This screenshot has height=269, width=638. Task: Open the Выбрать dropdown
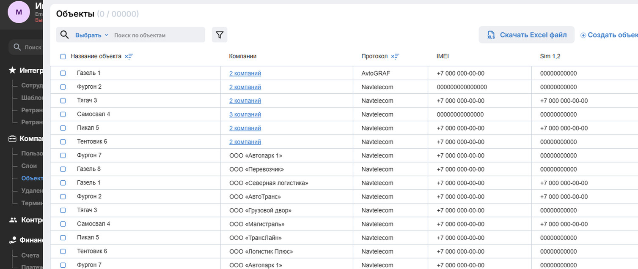(92, 35)
